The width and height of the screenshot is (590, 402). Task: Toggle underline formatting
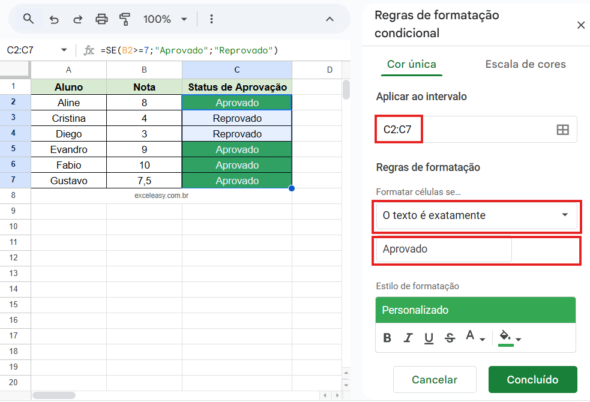click(x=429, y=338)
